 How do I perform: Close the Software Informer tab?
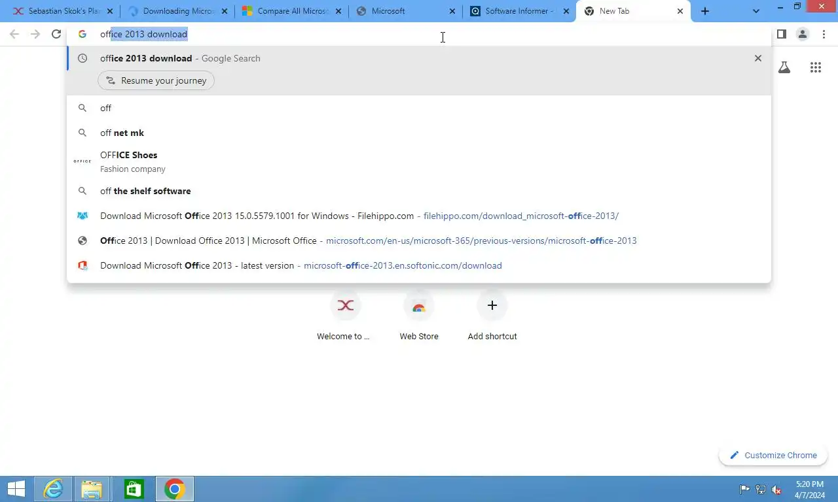pyautogui.click(x=566, y=11)
